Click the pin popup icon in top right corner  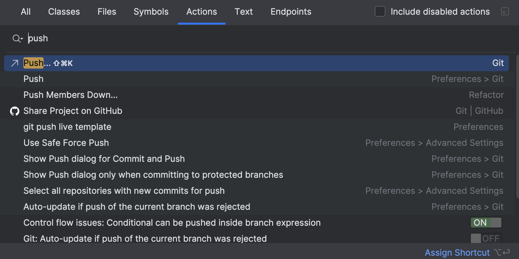505,11
